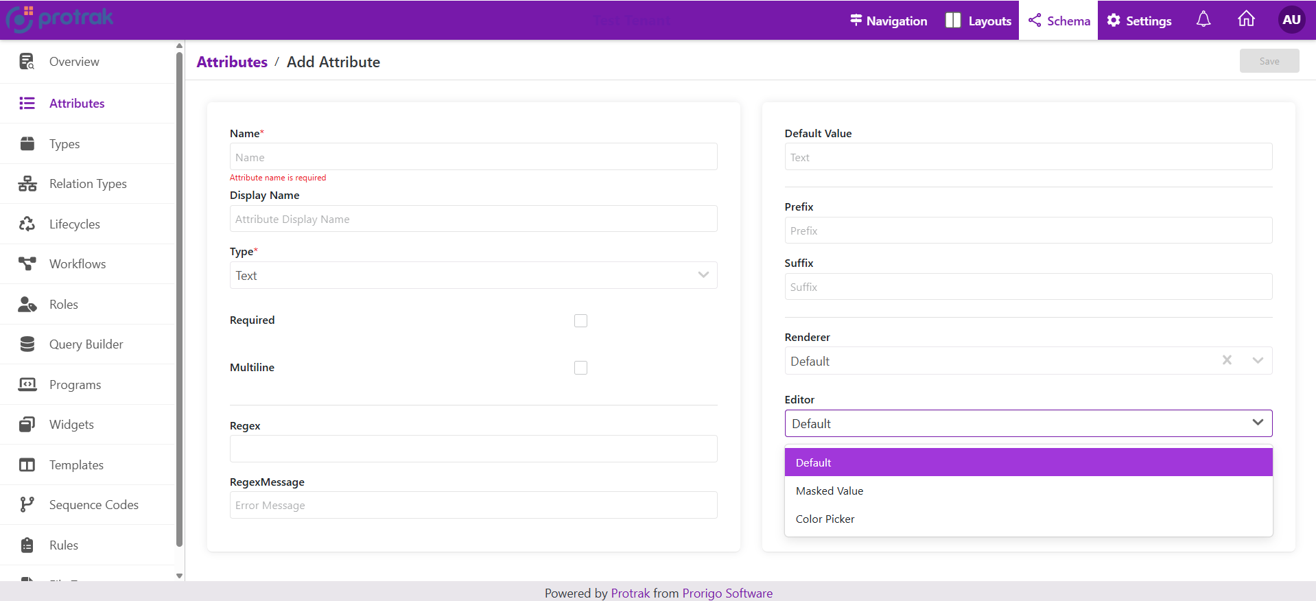The height and width of the screenshot is (601, 1316).
Task: Go to home via house icon
Action: click(x=1246, y=20)
